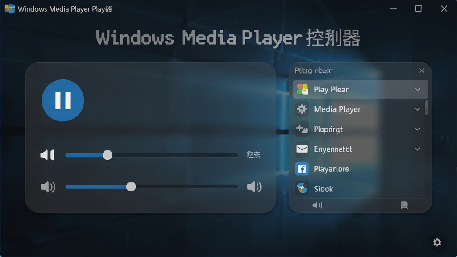457x257 pixels.
Task: Click the Facebook icon beside Playarlore
Action: 302,169
